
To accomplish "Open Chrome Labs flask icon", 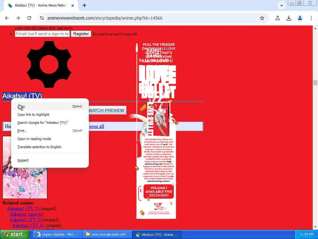I will tap(277, 18).
